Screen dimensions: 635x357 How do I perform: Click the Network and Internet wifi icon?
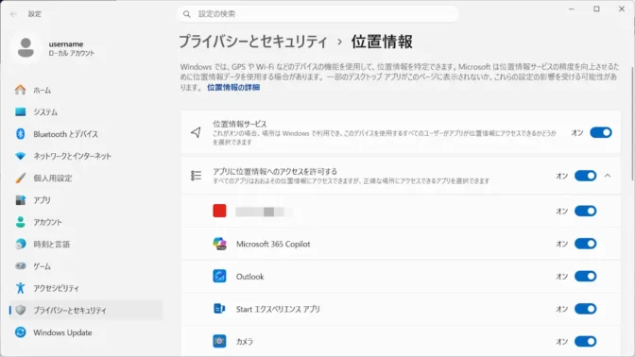pyautogui.click(x=20, y=156)
